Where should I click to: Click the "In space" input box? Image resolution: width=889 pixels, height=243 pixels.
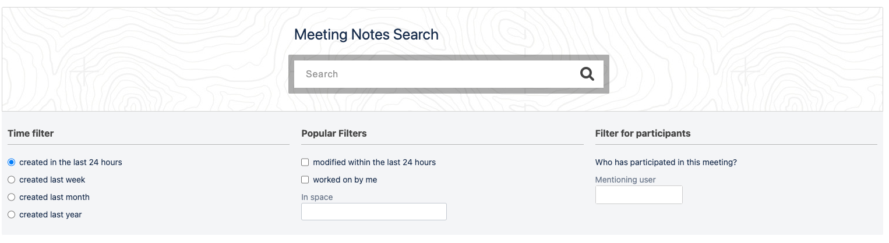[x=373, y=212]
